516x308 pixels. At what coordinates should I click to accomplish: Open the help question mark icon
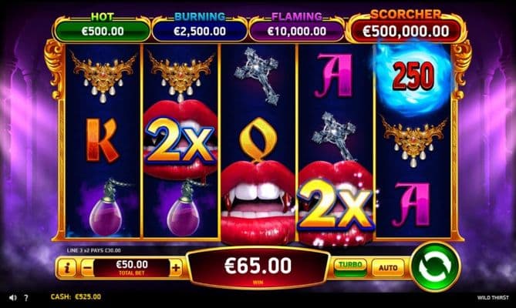26,298
